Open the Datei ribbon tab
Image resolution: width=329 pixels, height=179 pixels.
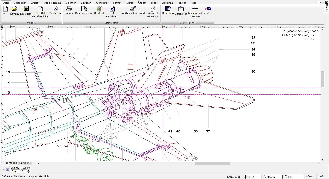tap(6, 3)
